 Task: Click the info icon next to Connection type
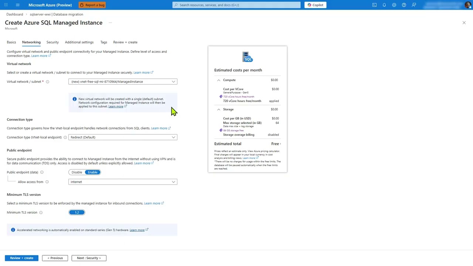pos(65,137)
